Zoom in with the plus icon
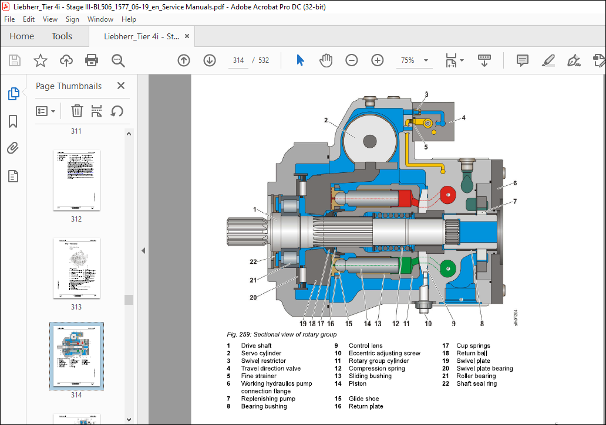606x425 pixels. click(377, 60)
